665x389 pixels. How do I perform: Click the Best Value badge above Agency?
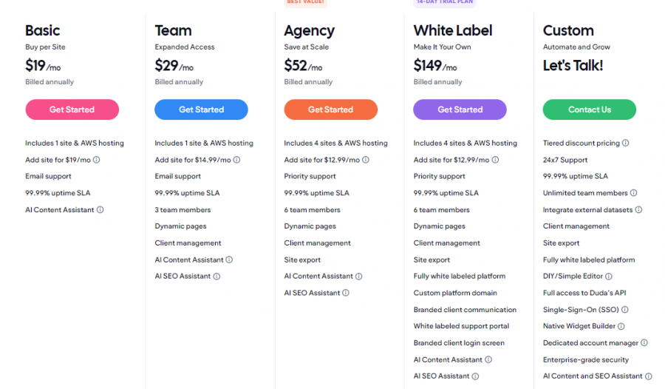[x=306, y=2]
